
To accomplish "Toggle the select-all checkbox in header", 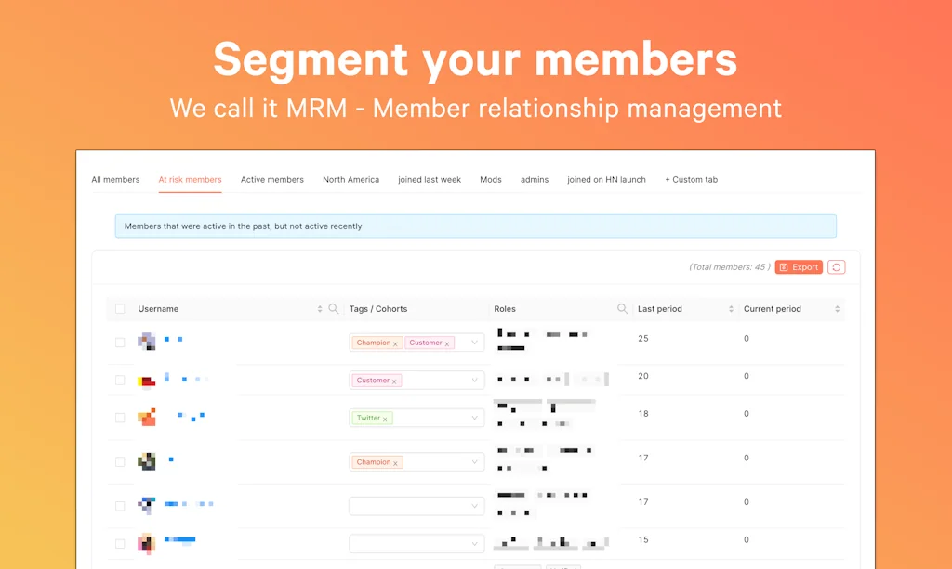I will click(x=120, y=309).
